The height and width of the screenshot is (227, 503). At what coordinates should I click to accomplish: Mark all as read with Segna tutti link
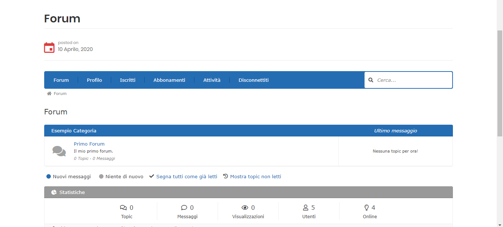[x=186, y=177]
